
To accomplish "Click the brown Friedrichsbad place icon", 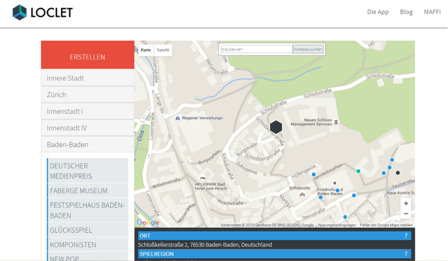I will pos(335,183).
